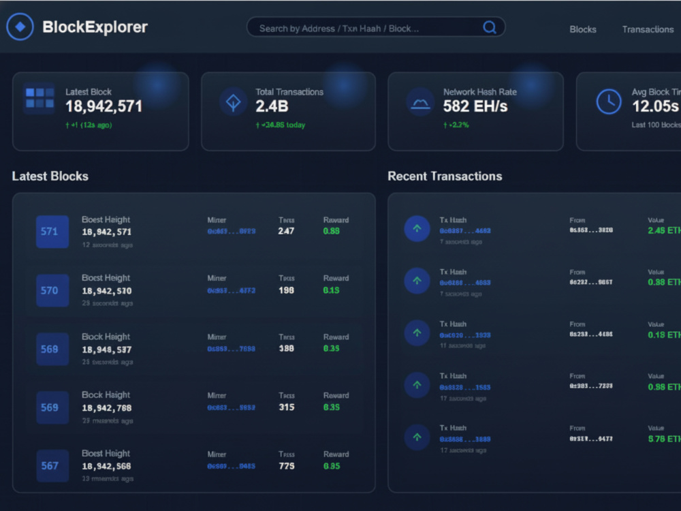Viewport: 681px width, 511px height.
Task: Open miner address link for block 567
Action: [232, 466]
